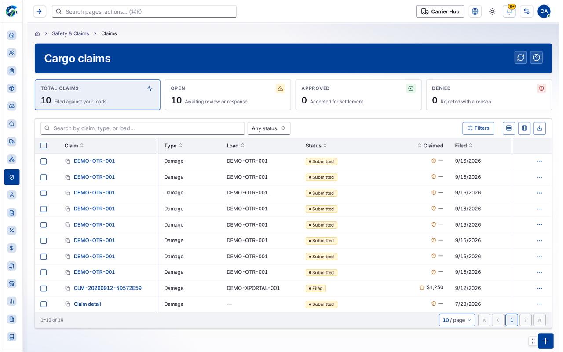
Task: Refresh the Cargo claims list
Action: [521, 58]
